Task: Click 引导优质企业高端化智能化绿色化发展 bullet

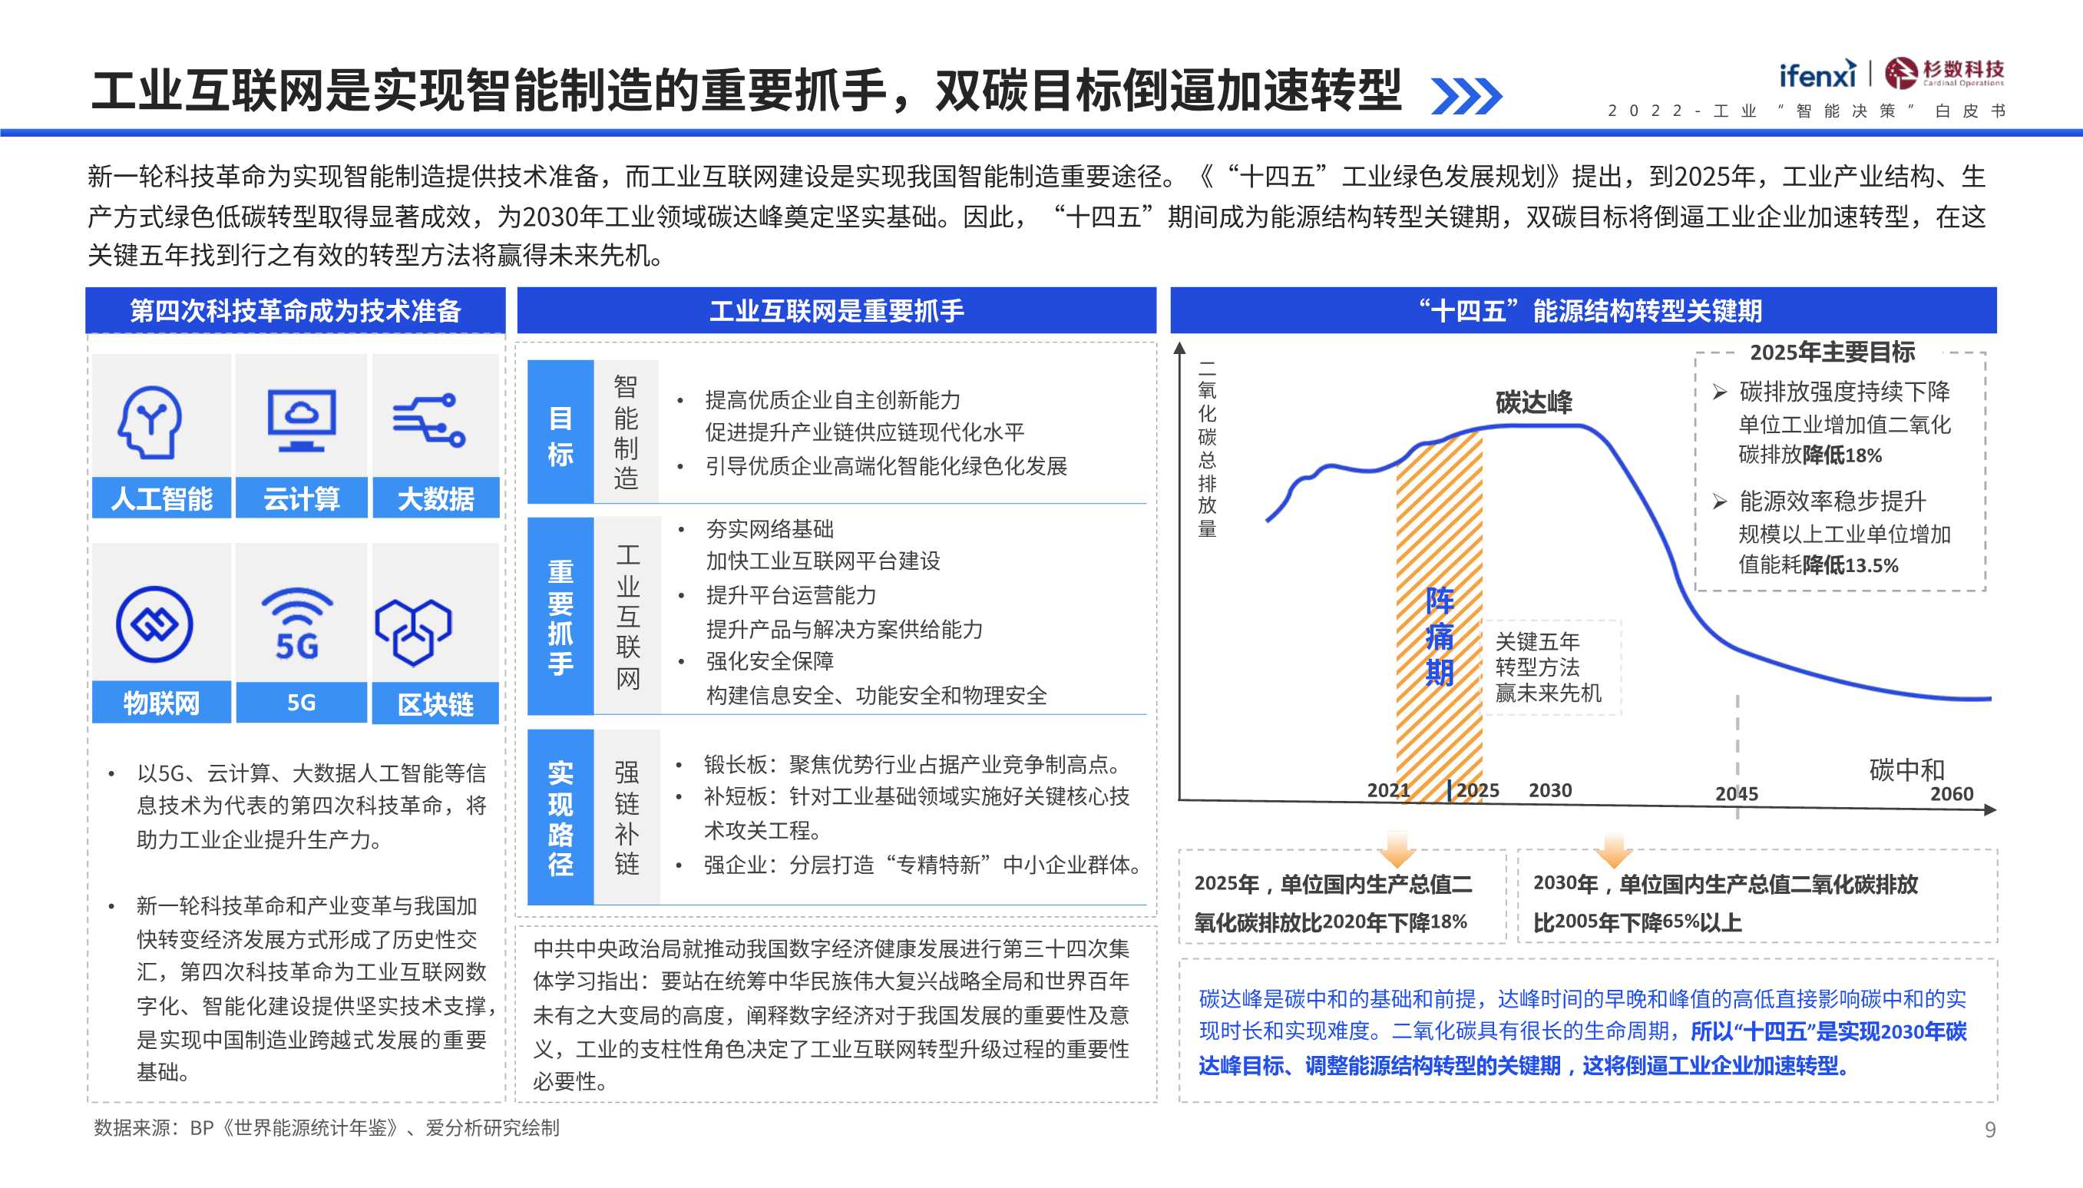Action: pos(886,466)
